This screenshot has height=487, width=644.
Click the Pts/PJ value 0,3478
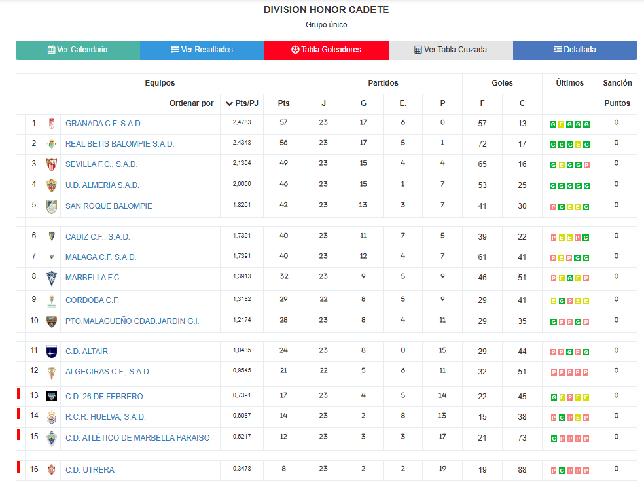(241, 469)
